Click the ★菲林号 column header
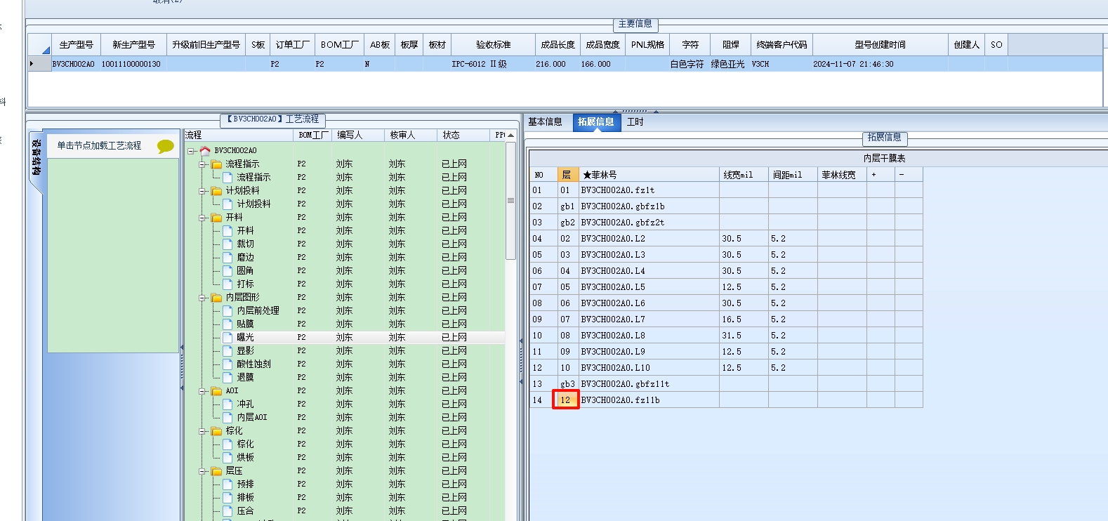This screenshot has height=521, width=1108. 649,174
